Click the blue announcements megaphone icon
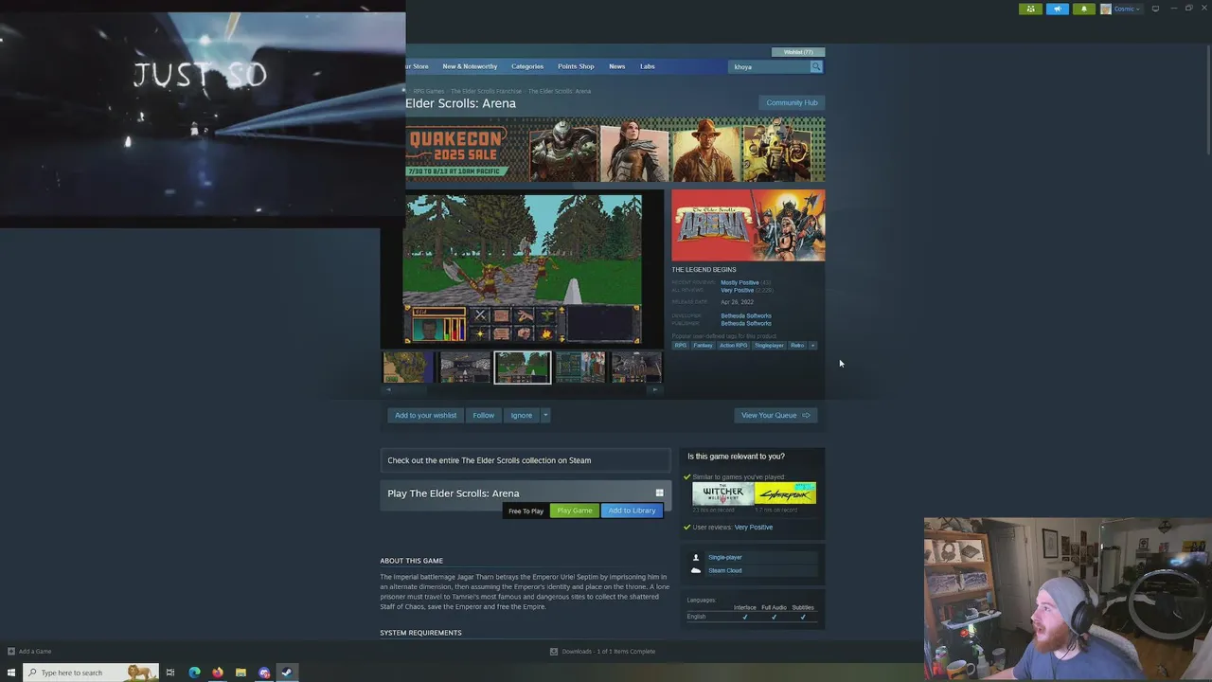The height and width of the screenshot is (682, 1212). pos(1057,9)
